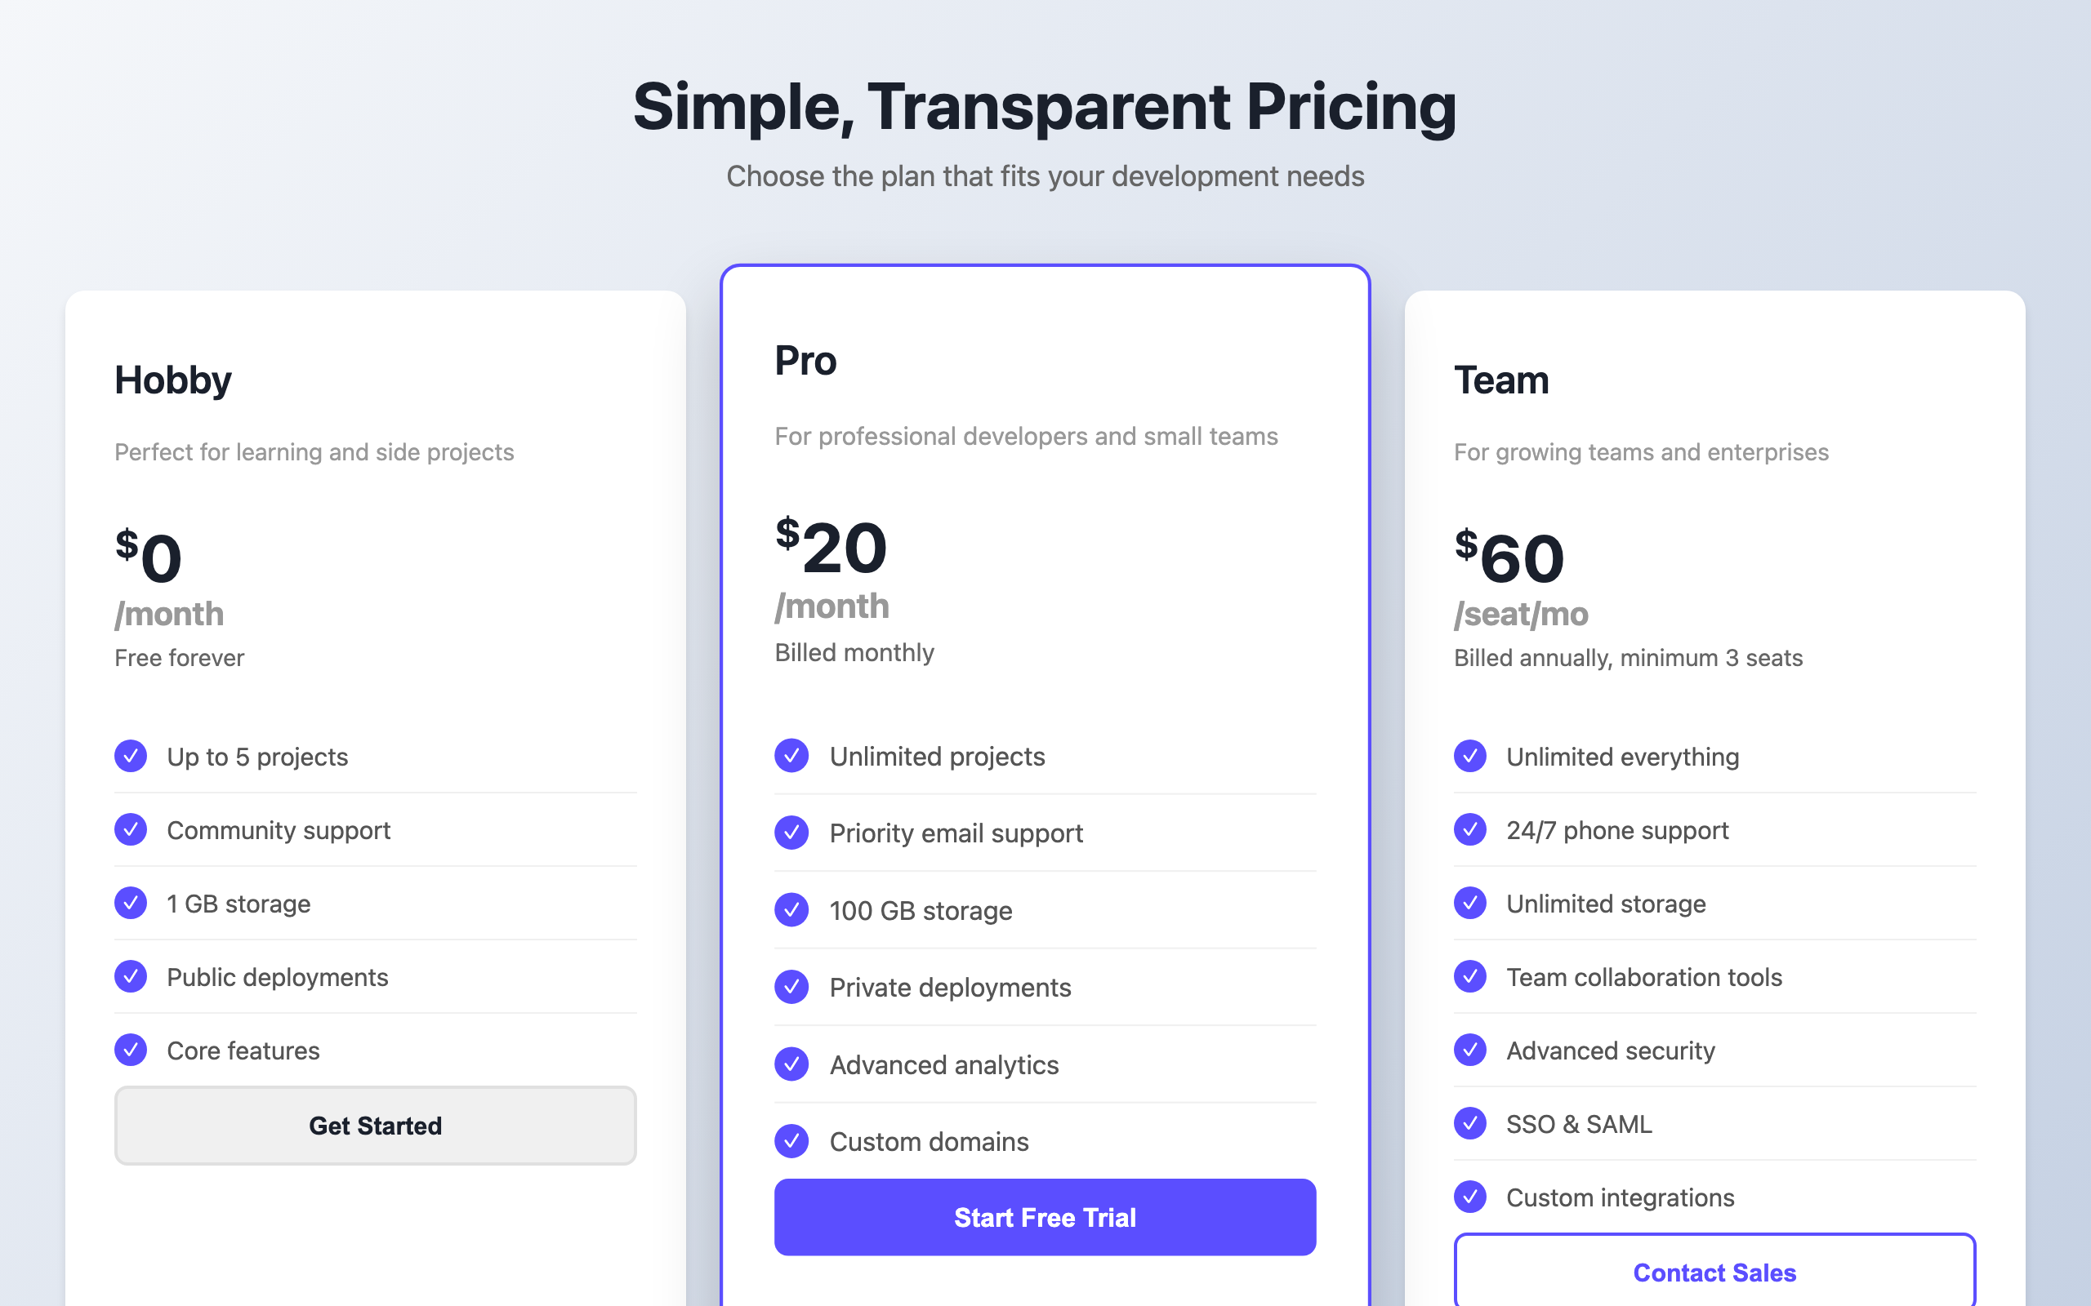Click the Hobby plan heading

pos(173,381)
